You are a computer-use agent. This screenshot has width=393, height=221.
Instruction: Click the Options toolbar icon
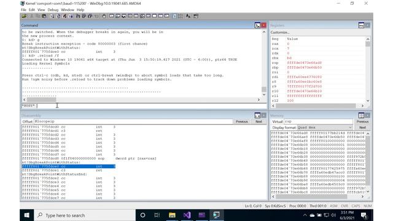[x=196, y=17]
